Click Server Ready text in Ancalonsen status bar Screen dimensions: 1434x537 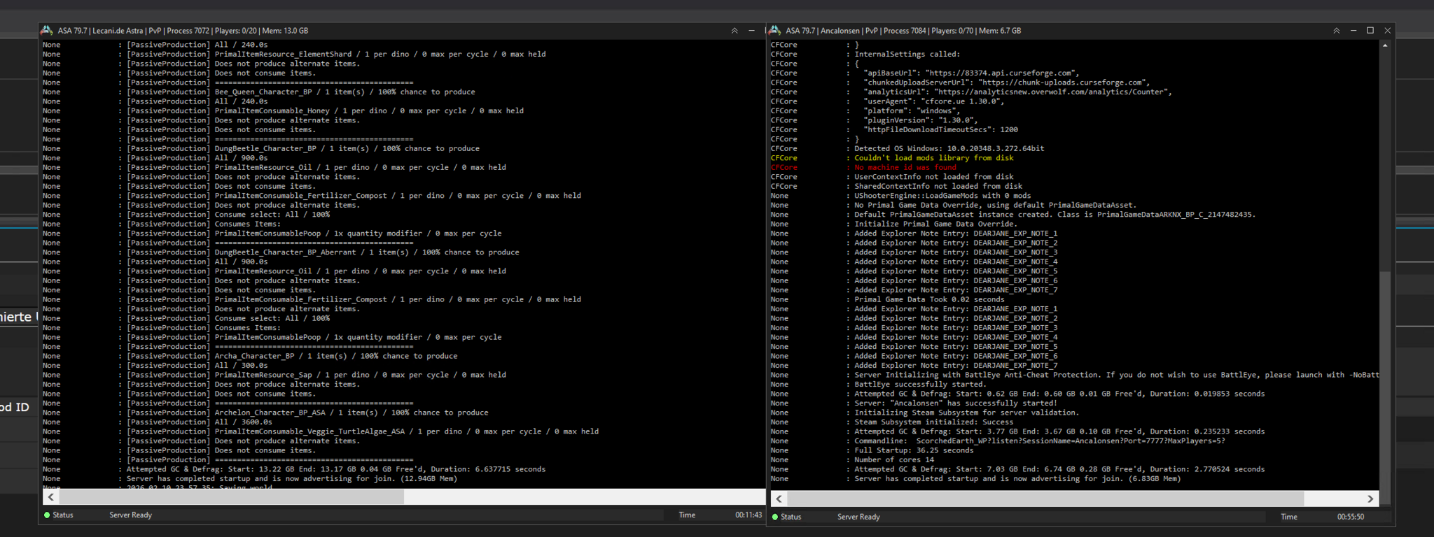click(x=858, y=517)
